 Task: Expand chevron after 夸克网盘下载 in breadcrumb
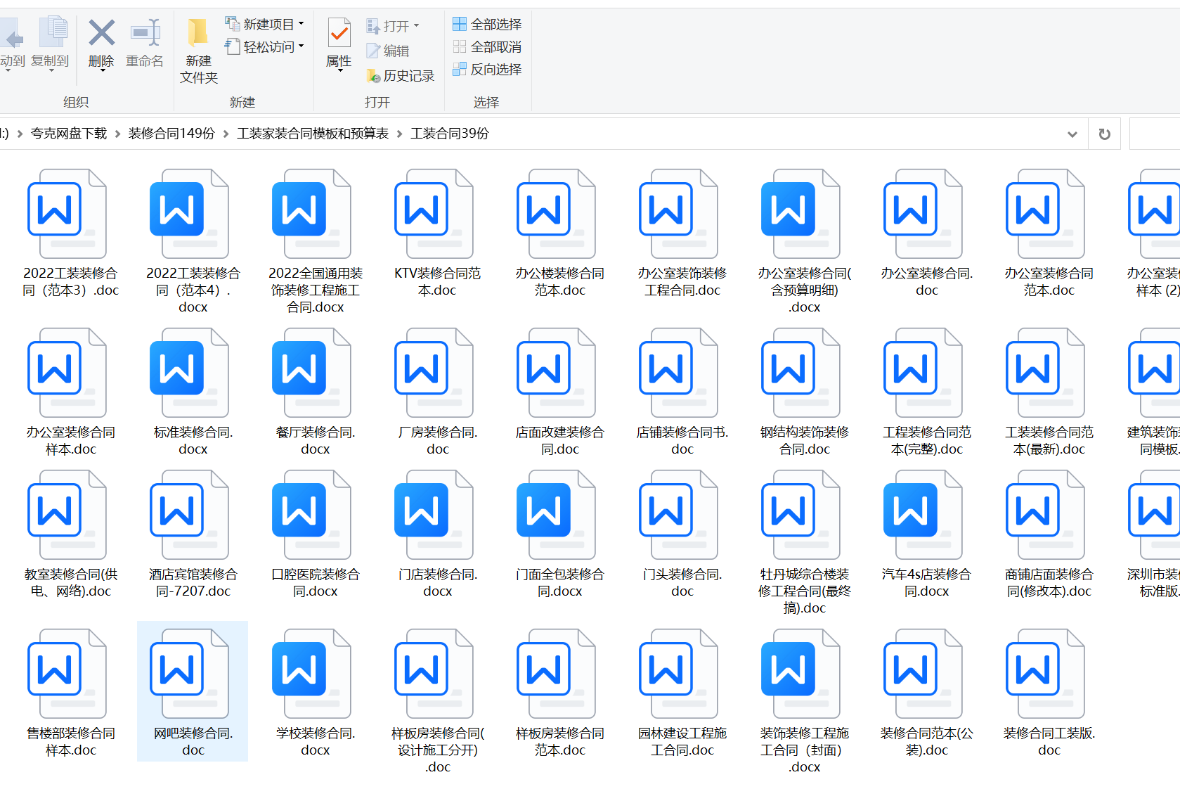(x=117, y=134)
